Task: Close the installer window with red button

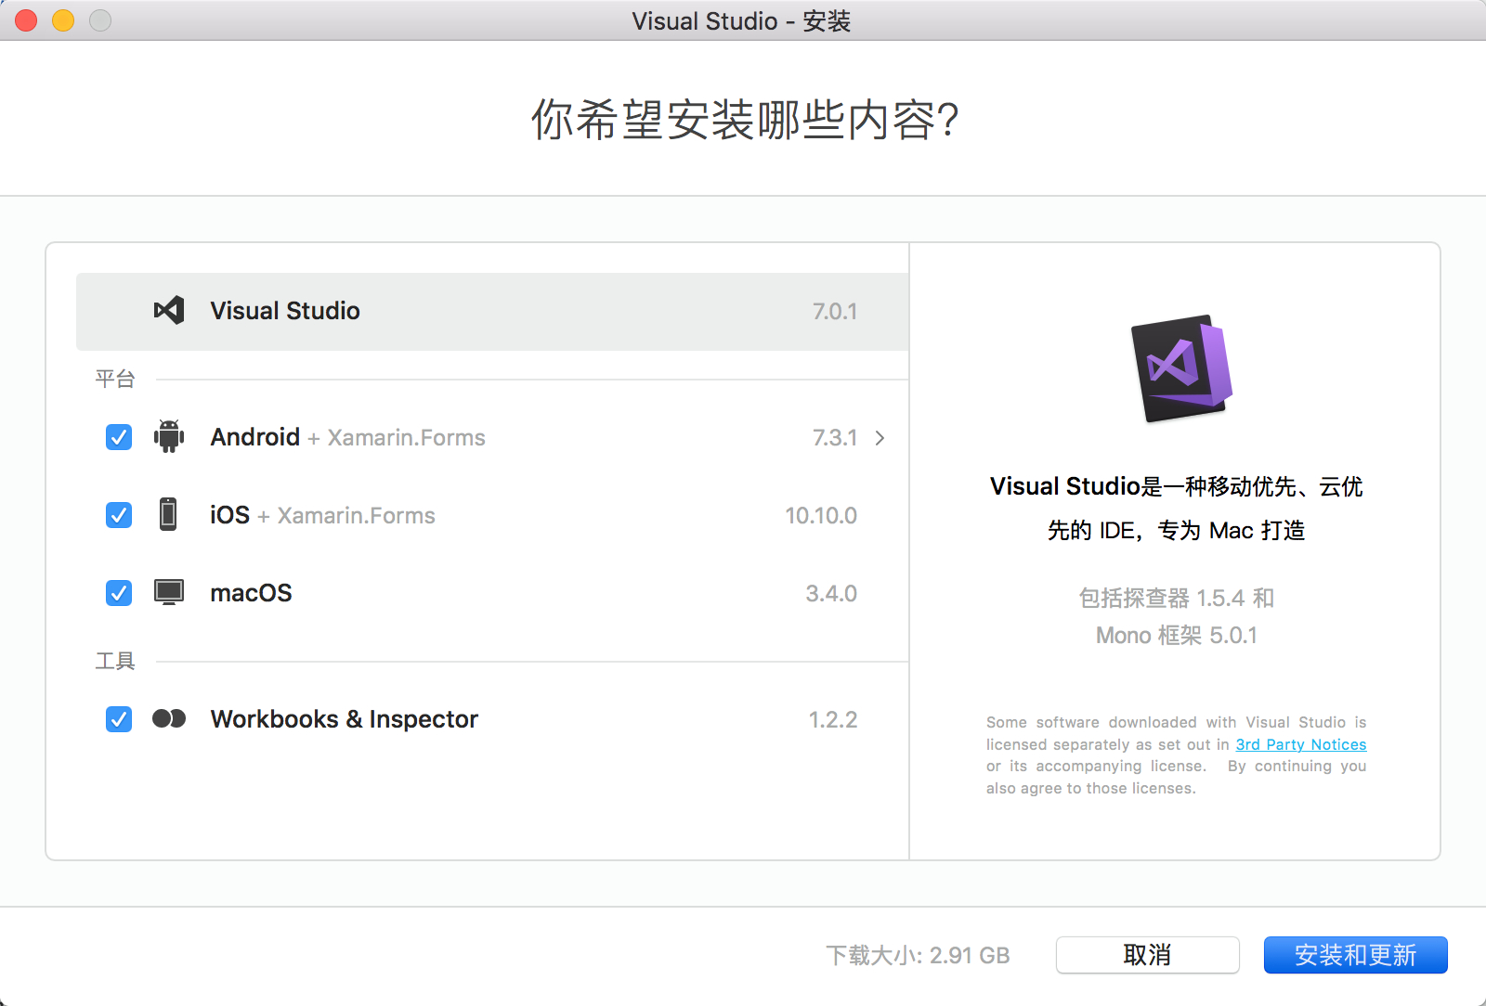Action: coord(26,20)
